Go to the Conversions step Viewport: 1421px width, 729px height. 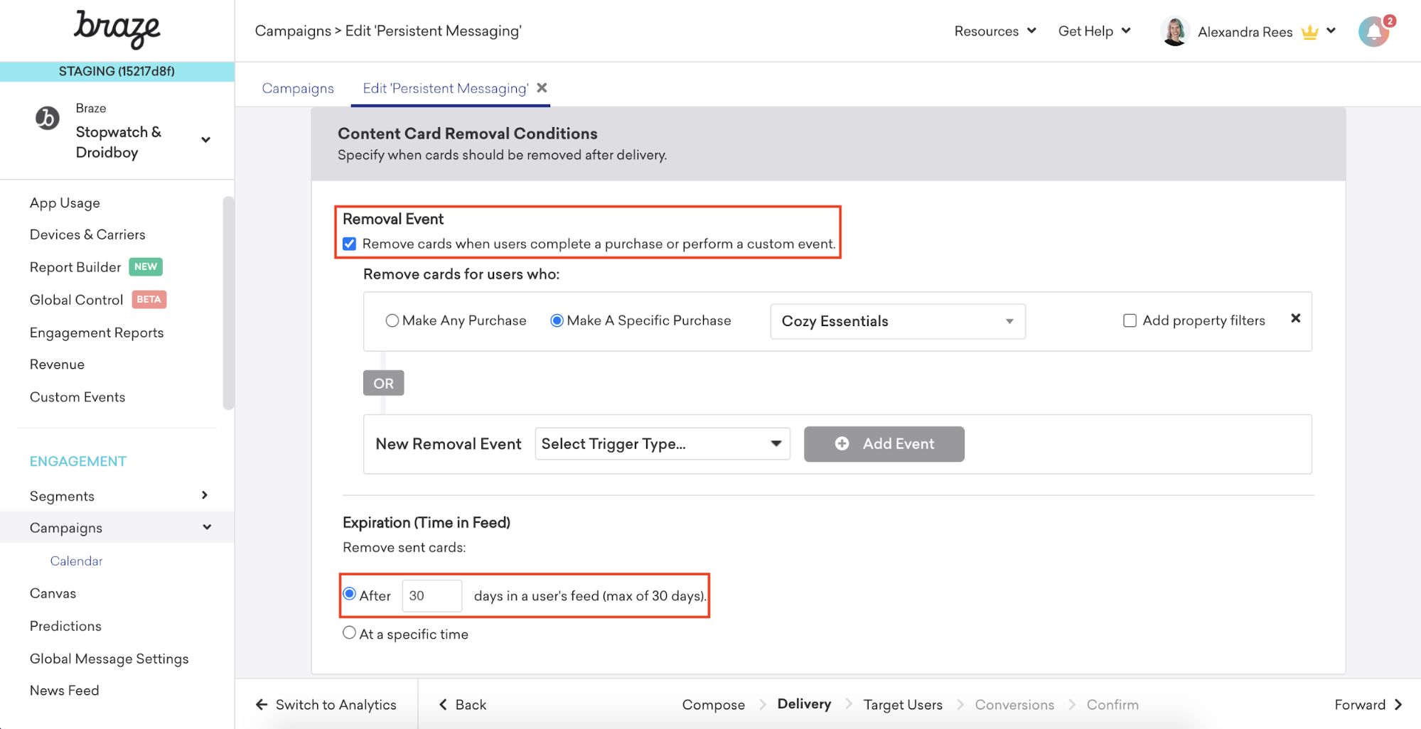coord(1014,704)
